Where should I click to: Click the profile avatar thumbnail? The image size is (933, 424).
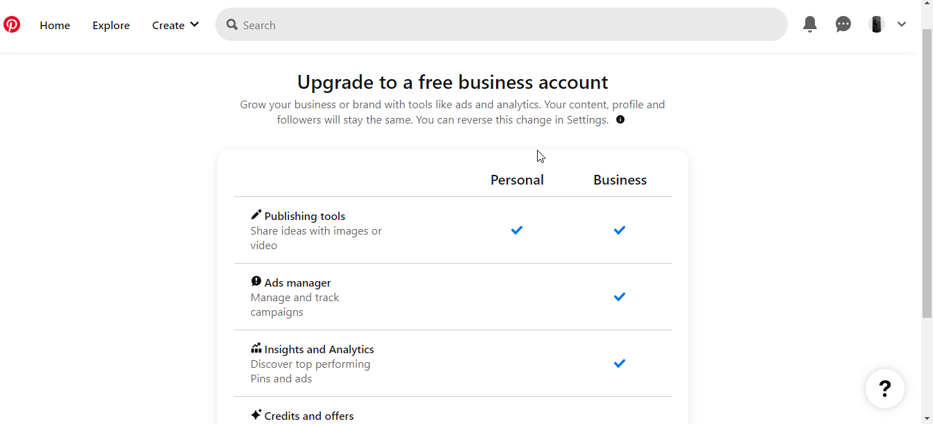tap(877, 25)
